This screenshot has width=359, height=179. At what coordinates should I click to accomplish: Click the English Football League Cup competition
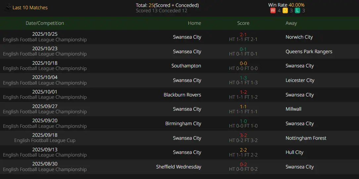(x=45, y=140)
